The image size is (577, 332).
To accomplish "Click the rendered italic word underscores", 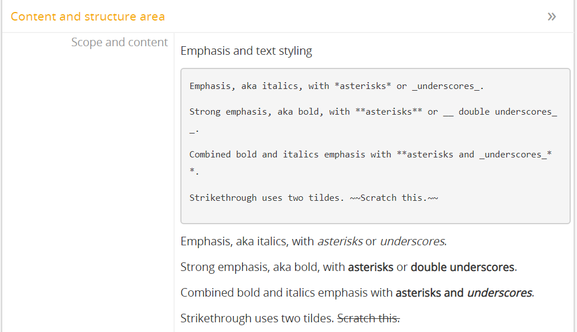I will pyautogui.click(x=412, y=241).
